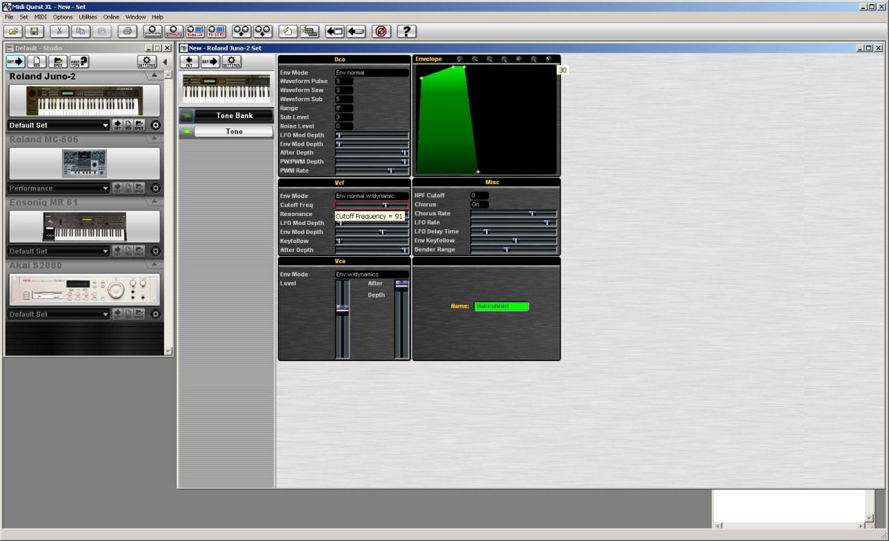Select the Tone button

coord(234,131)
